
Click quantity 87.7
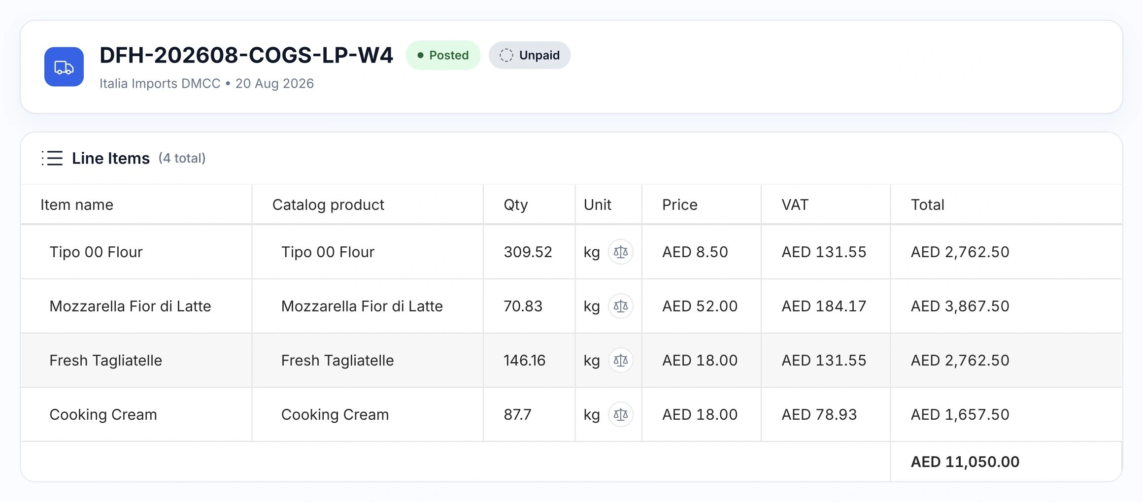point(517,415)
